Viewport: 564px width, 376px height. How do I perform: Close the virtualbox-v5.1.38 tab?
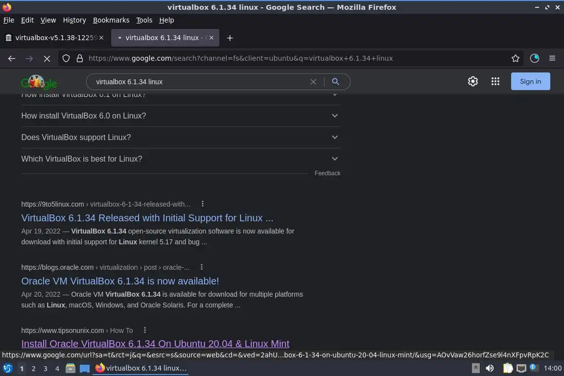[x=101, y=38]
